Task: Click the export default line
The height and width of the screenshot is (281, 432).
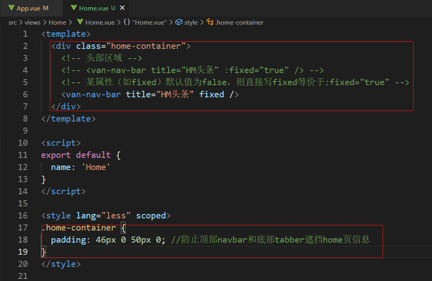Action: point(81,155)
